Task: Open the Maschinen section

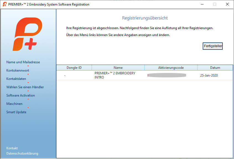Action: coord(14,104)
